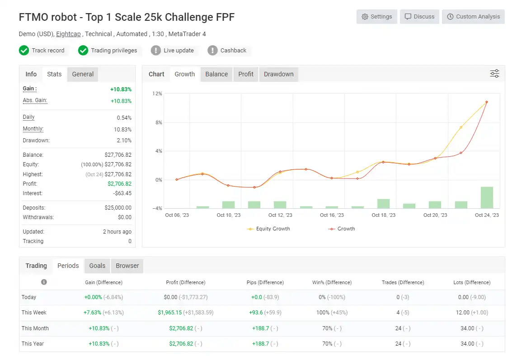Show the Drawdown chart tab
The height and width of the screenshot is (356, 517).
click(x=279, y=74)
